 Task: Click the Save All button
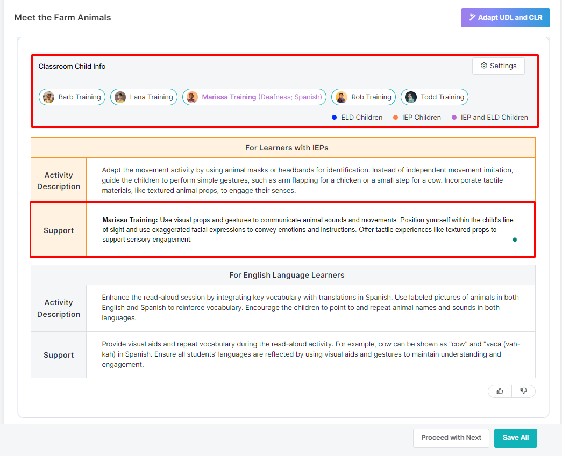pos(515,438)
